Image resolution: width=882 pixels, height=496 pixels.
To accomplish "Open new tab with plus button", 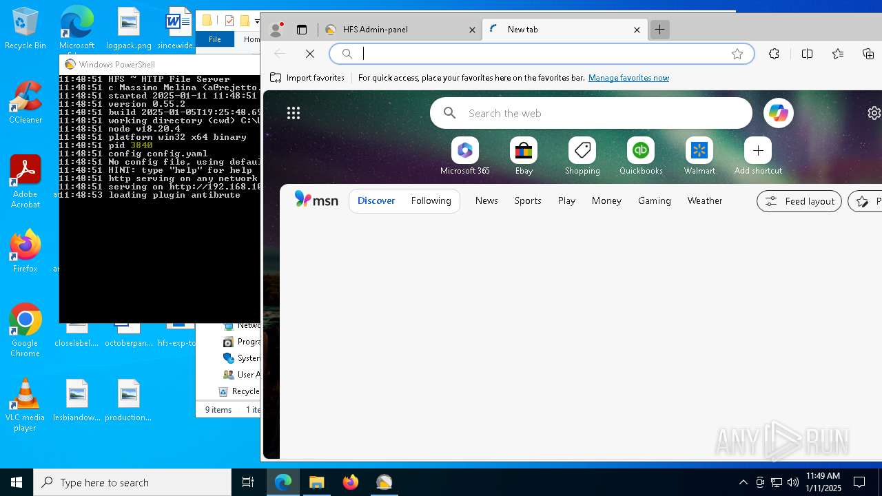I will click(x=659, y=30).
